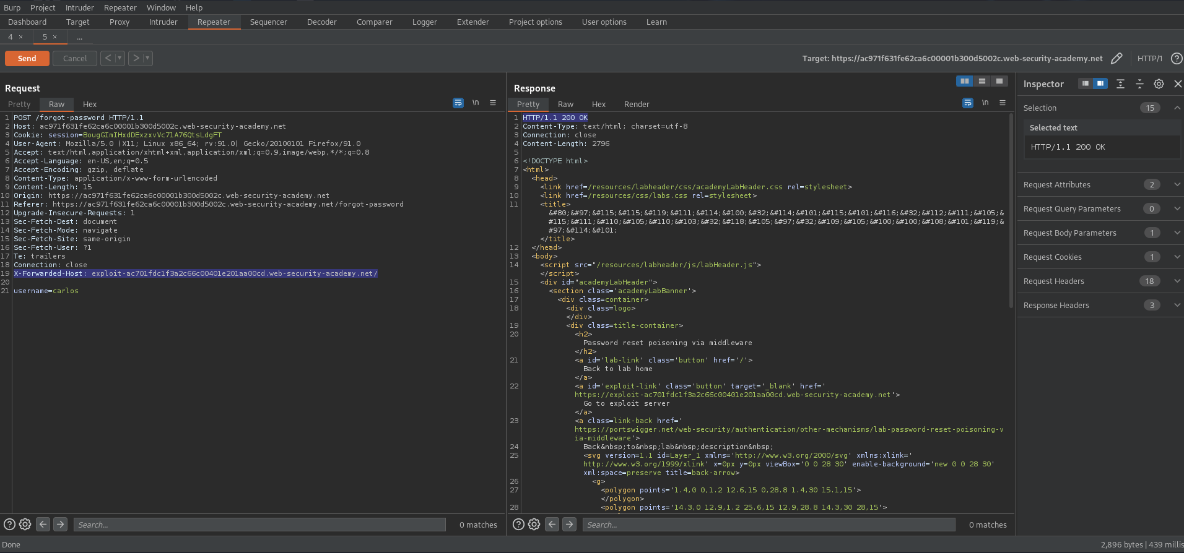This screenshot has width=1184, height=553.
Task: Open the Request panel hamburger options menu
Action: coord(493,103)
